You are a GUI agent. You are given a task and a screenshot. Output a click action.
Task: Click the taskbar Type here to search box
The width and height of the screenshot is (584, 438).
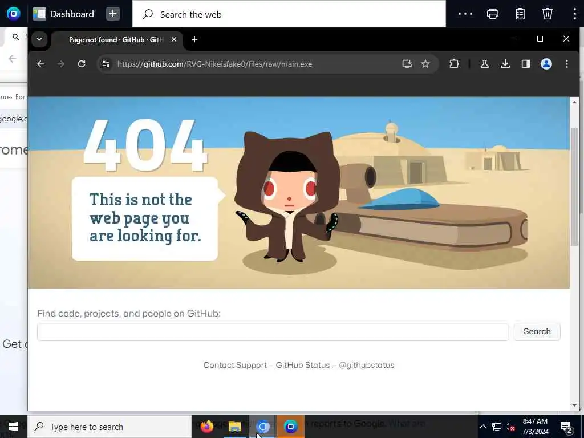point(109,427)
